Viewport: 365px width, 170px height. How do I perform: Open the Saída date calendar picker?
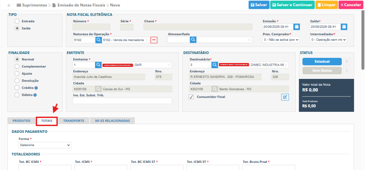pos(344,27)
